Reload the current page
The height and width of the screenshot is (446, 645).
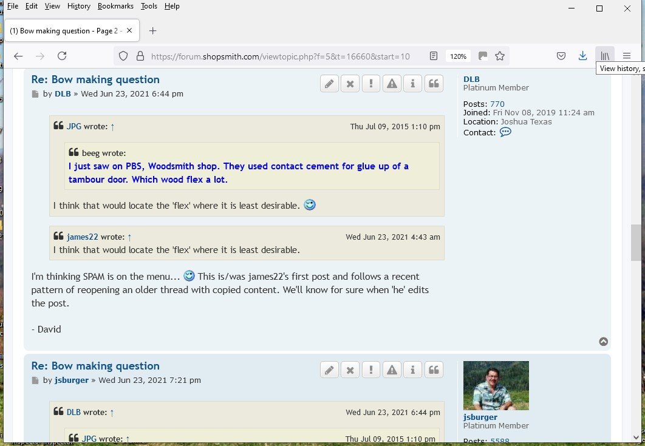pyautogui.click(x=62, y=56)
